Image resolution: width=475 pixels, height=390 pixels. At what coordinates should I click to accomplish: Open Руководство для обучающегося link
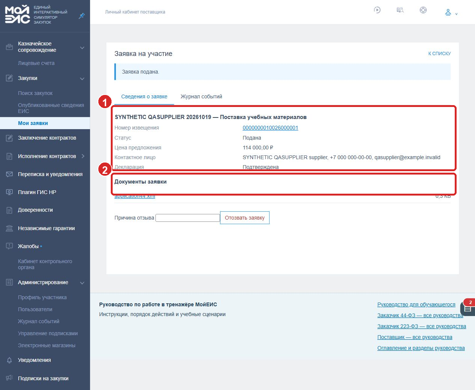click(416, 304)
